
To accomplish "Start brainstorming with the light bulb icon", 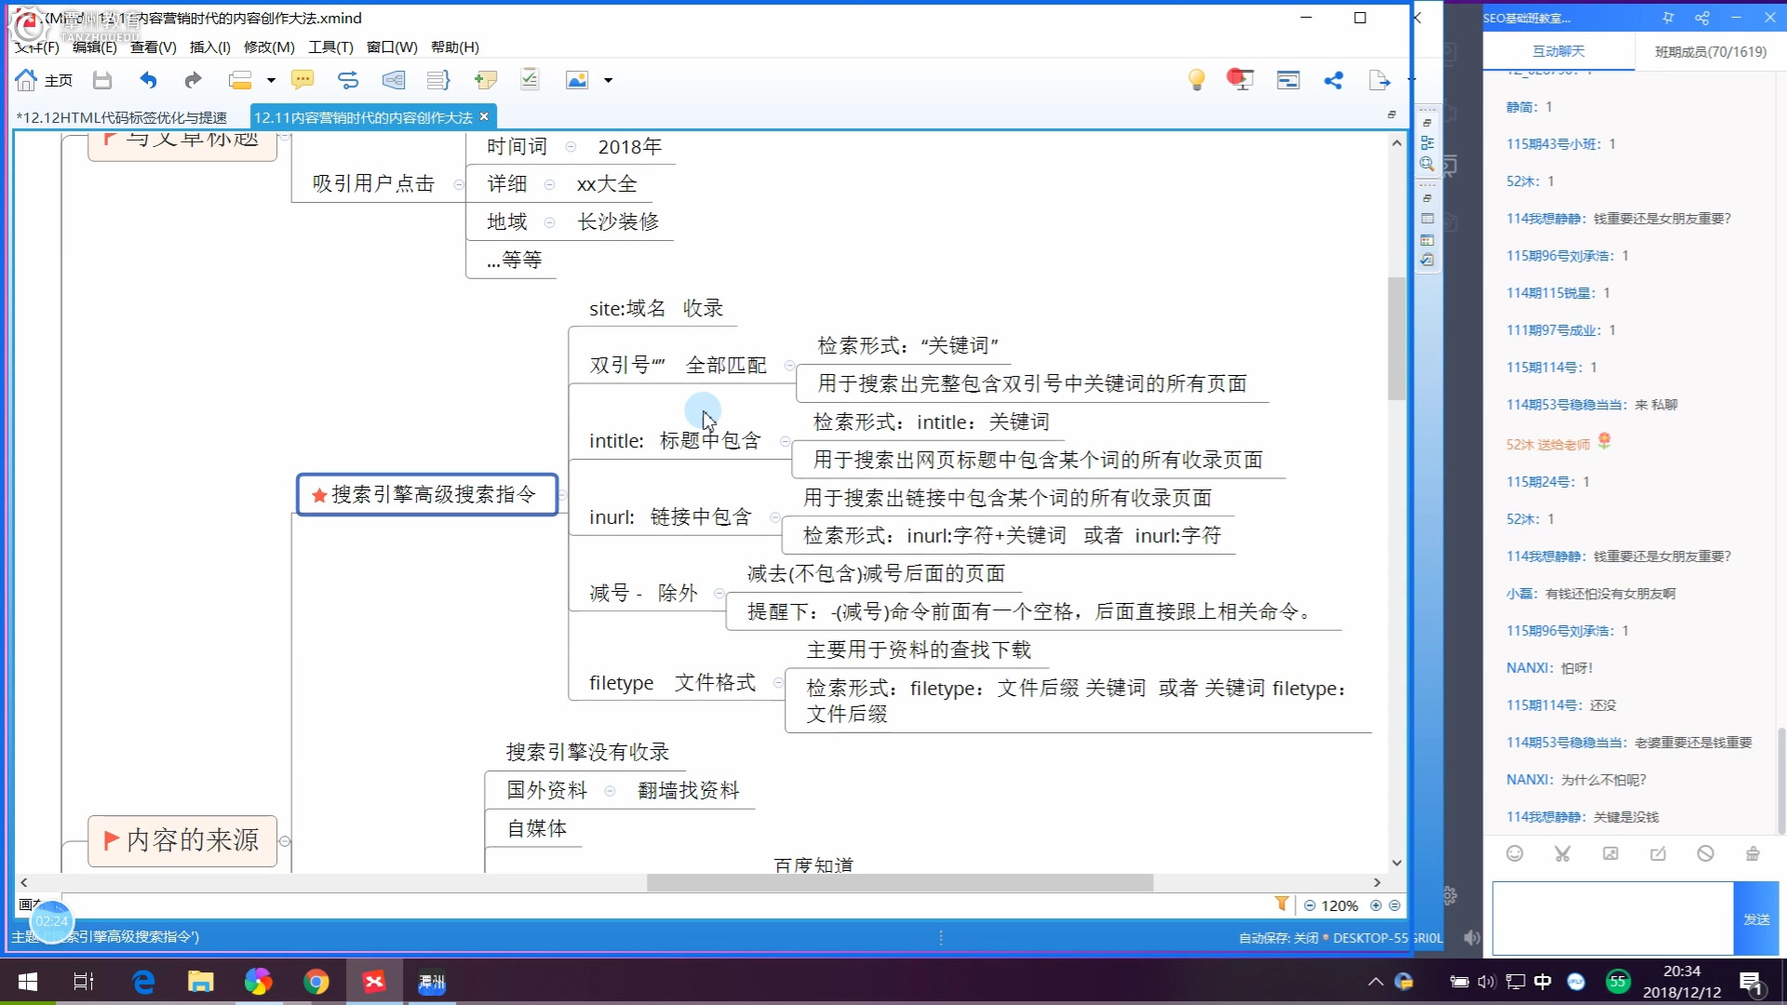I will (x=1197, y=80).
